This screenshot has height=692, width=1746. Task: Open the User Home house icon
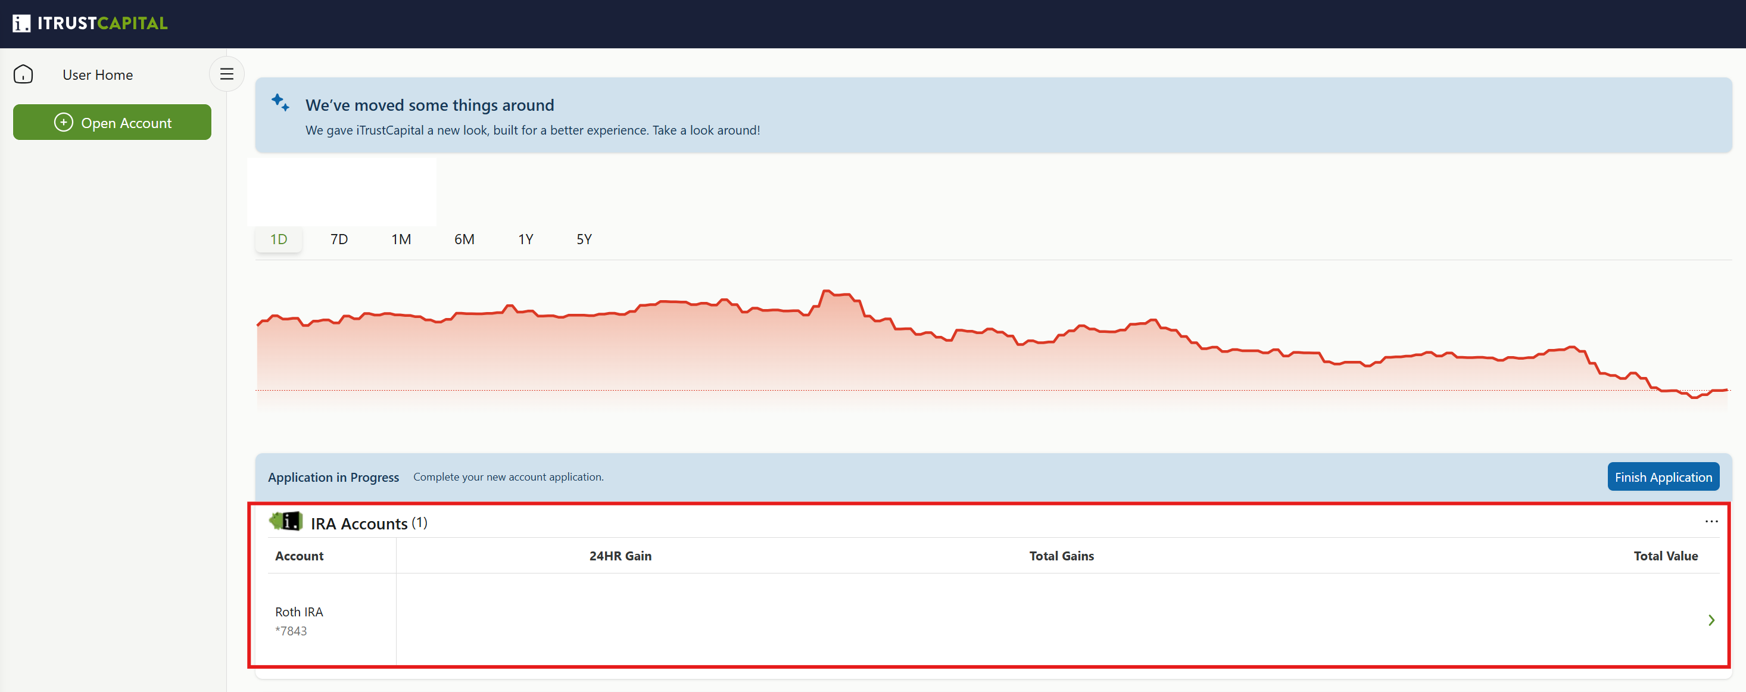[x=23, y=74]
